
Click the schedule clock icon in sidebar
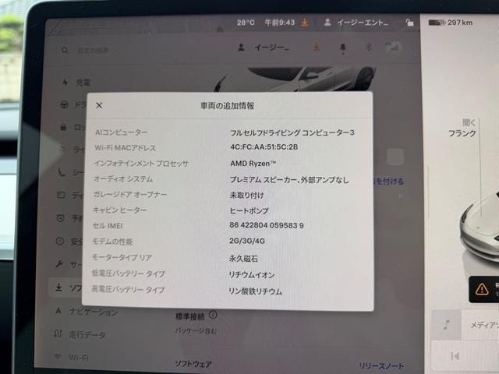pos(61,218)
